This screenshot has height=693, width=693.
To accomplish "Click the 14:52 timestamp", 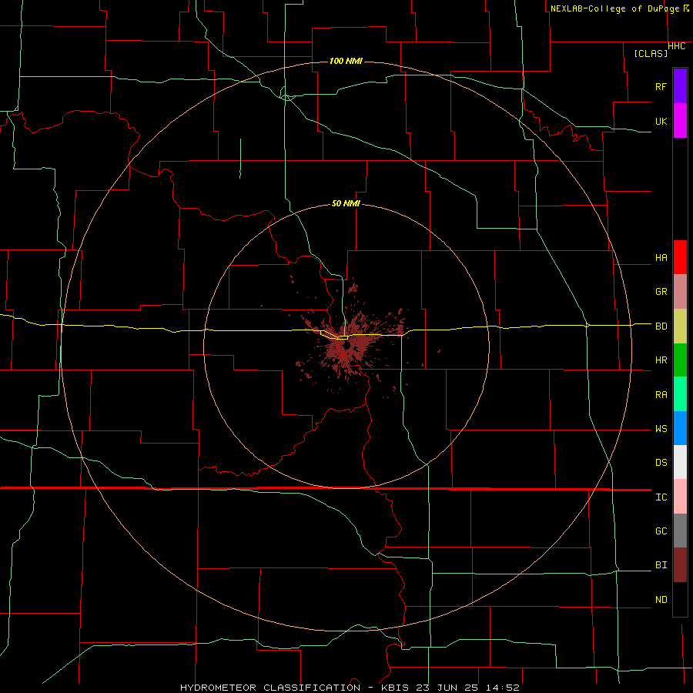I will point(502,688).
